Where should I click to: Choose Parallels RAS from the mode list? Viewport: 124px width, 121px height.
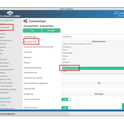[67, 47]
